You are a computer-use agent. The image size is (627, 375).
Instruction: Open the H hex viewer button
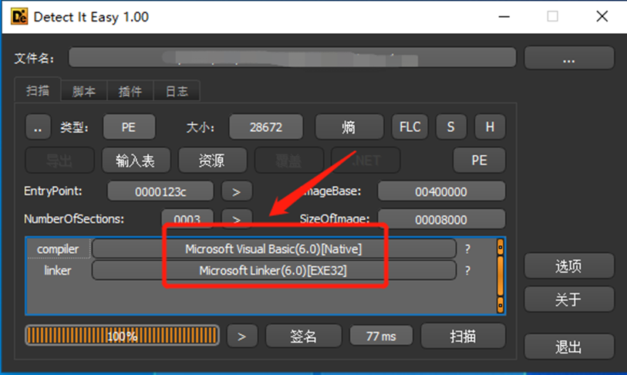[x=490, y=127]
